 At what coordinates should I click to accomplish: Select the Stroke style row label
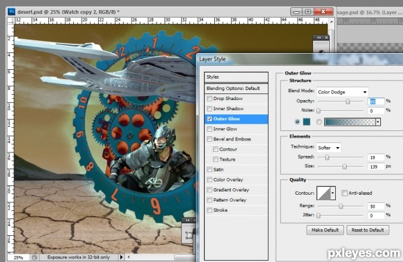(x=220, y=210)
